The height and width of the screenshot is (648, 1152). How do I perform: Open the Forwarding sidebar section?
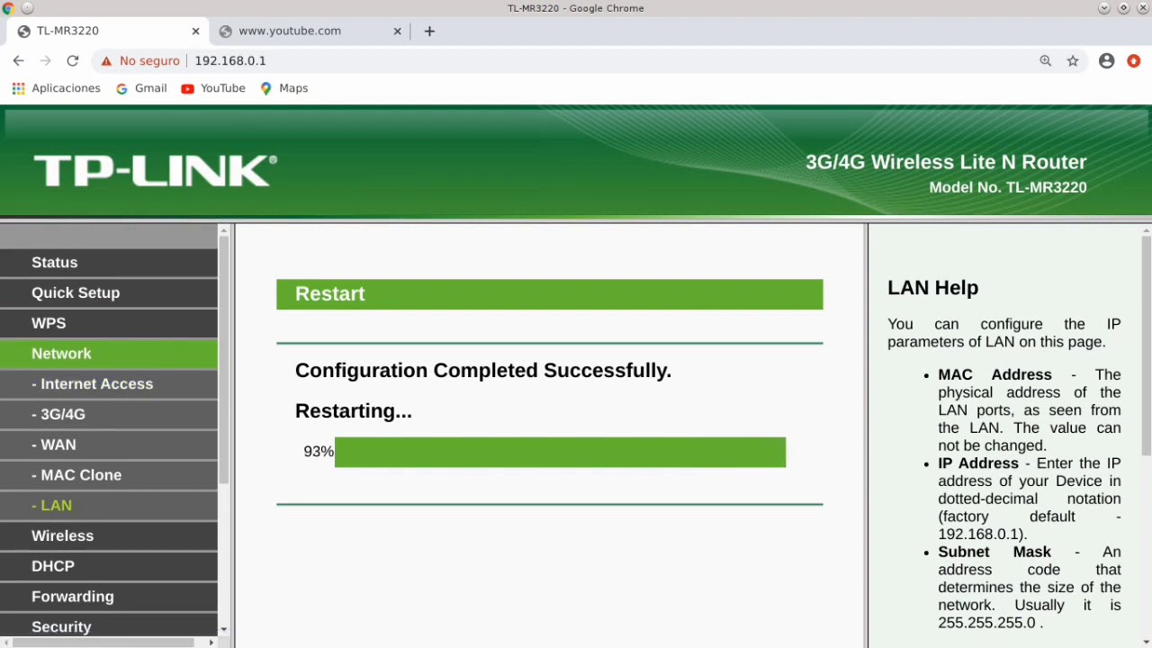click(x=109, y=597)
